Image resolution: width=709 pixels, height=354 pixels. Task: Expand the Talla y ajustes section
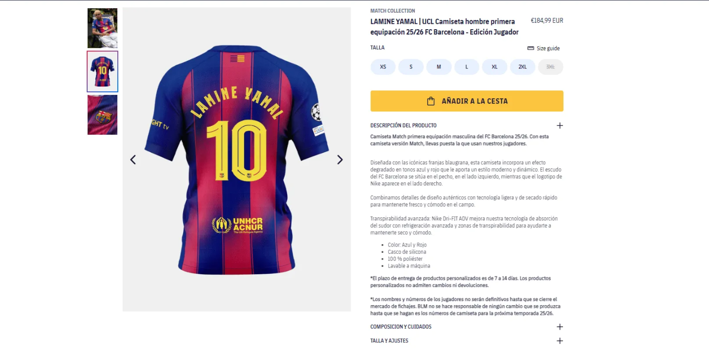point(466,341)
